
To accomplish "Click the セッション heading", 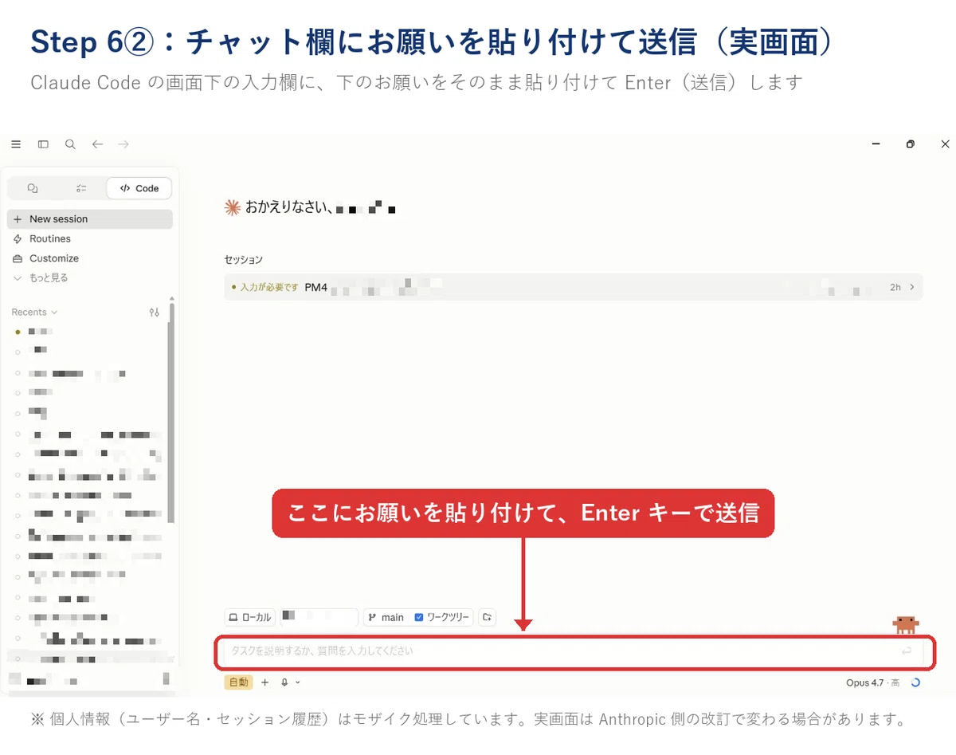I will [244, 260].
